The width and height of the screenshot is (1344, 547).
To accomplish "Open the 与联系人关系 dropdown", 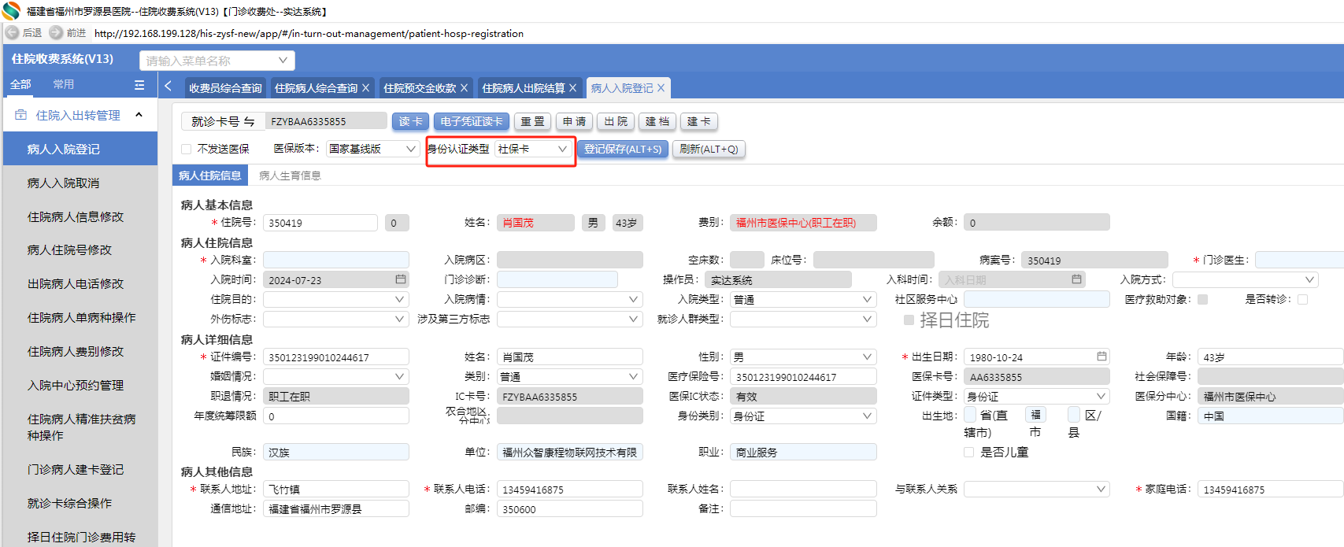I will [1037, 489].
